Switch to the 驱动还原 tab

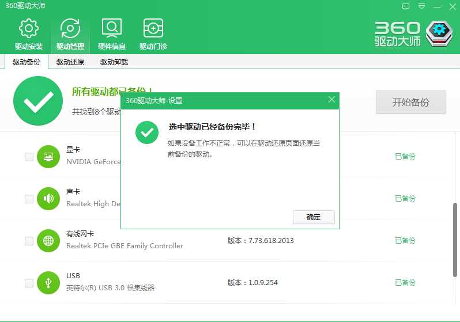click(70, 62)
